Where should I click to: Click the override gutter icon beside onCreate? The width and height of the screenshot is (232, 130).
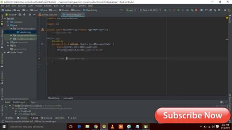[42, 44]
